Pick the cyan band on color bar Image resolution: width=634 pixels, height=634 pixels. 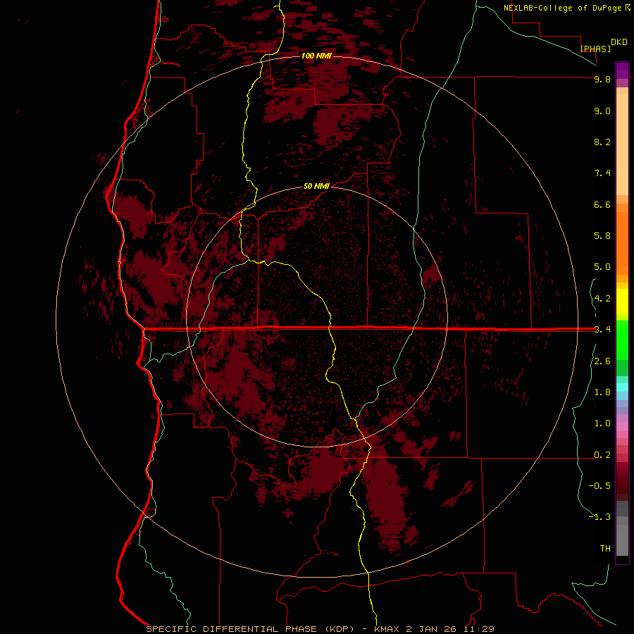(x=622, y=387)
